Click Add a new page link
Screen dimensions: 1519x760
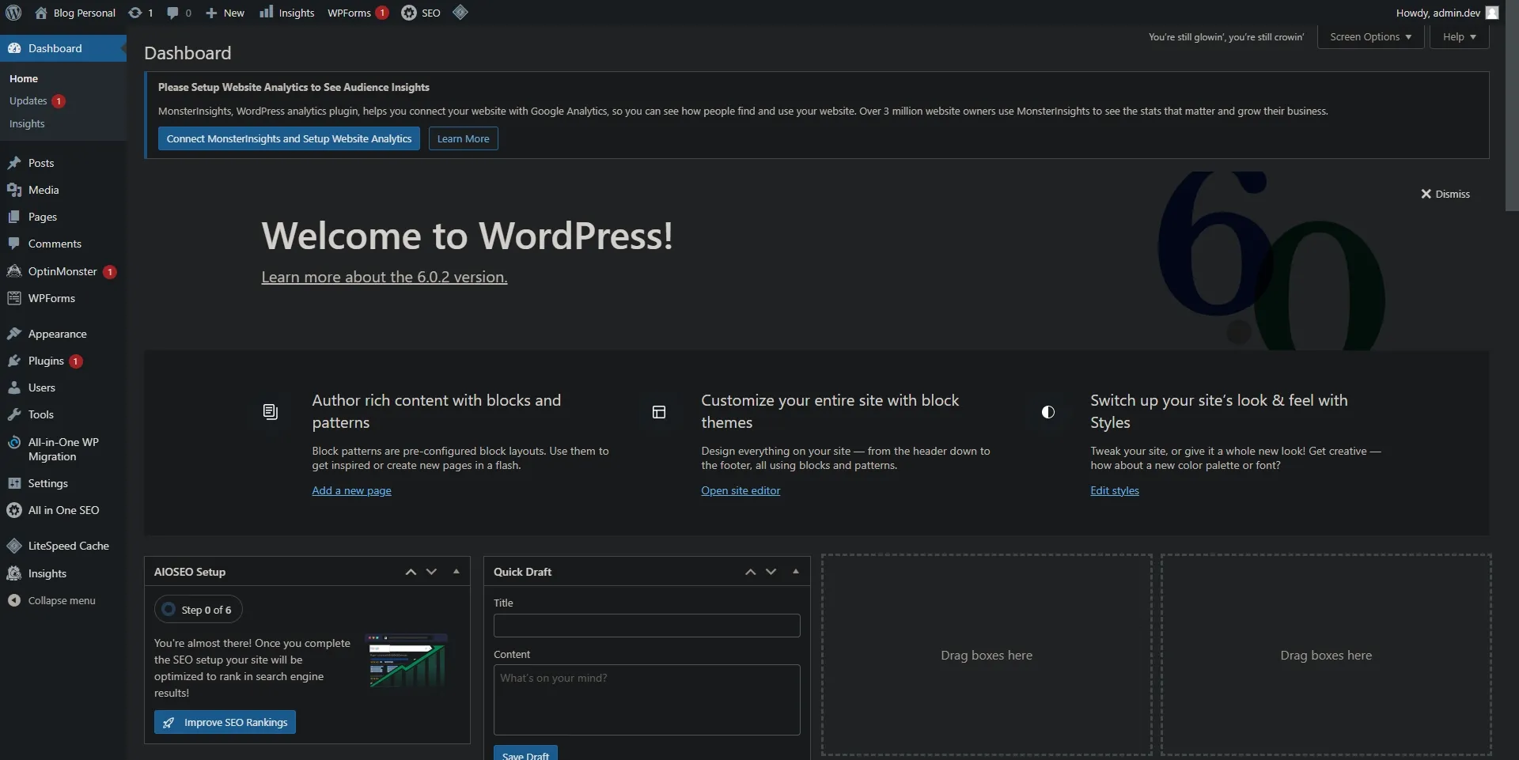(351, 490)
